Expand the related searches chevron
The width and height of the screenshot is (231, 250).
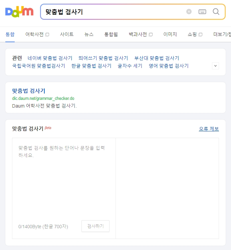(x=215, y=66)
